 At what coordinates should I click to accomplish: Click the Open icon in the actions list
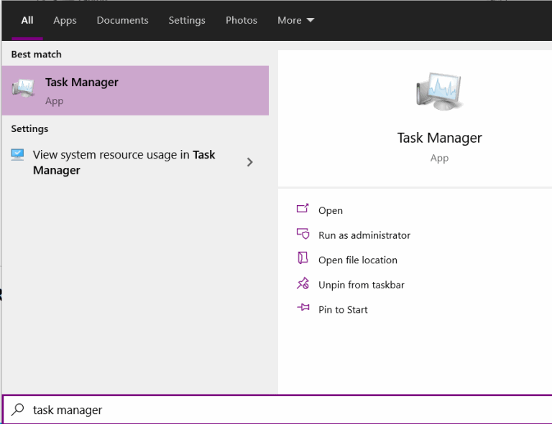(303, 208)
